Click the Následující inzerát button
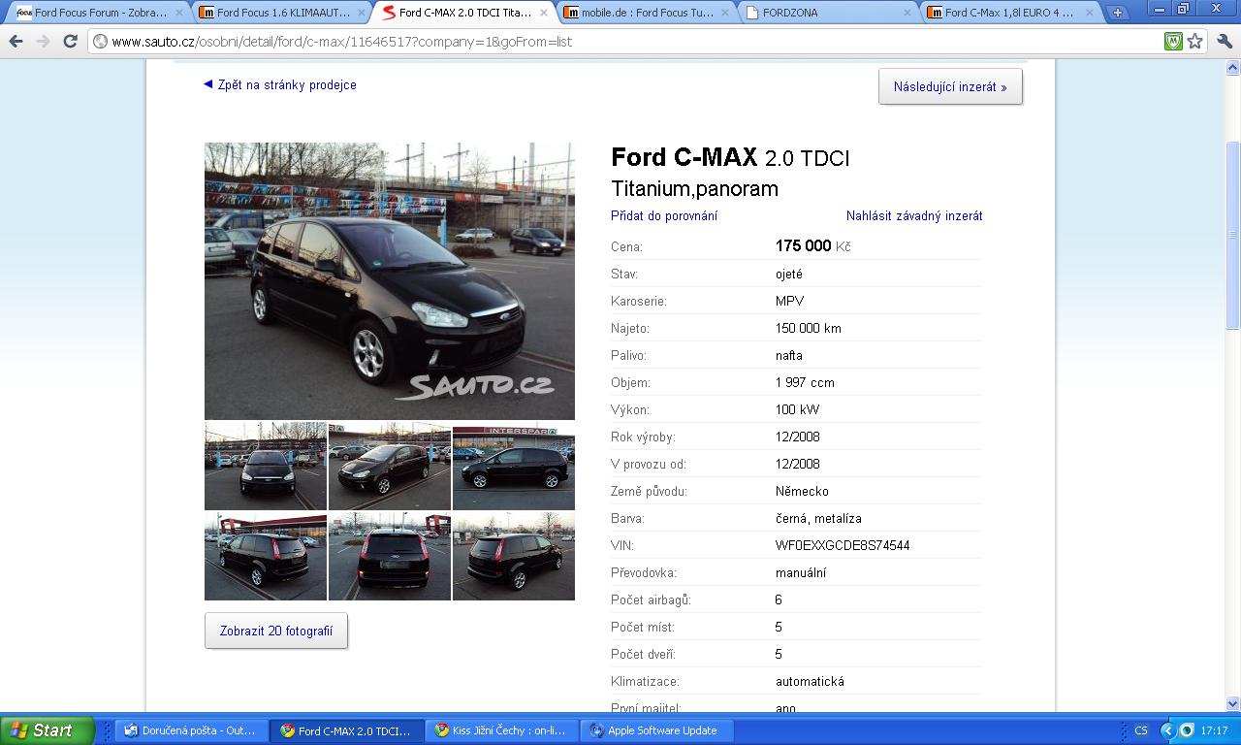Viewport: 1241px width, 745px height. tap(950, 86)
